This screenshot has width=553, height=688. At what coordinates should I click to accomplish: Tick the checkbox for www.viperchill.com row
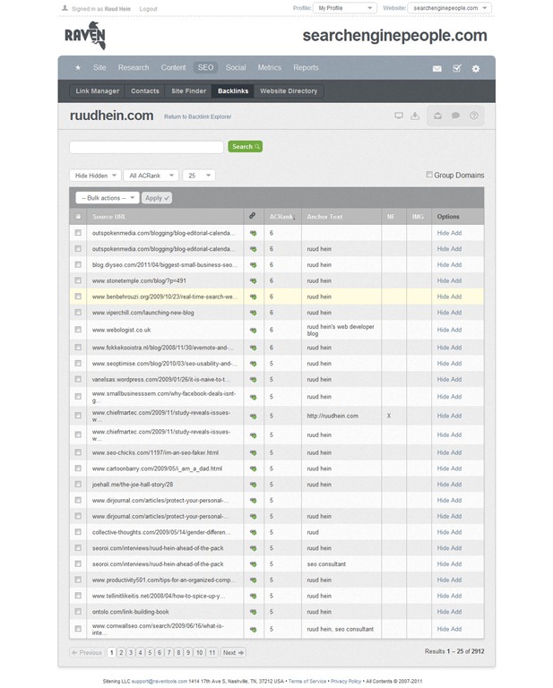coord(78,313)
